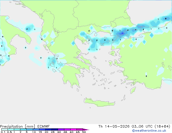Click the '9' precipitation value near Black Sea
This screenshot has width=172, height=133.
click(x=166, y=18)
